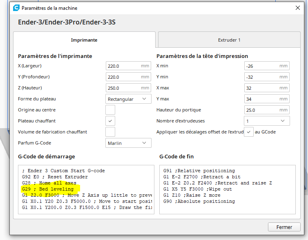Click the G28 ; Home all axes line
This screenshot has width=308, height=240.
[49, 183]
